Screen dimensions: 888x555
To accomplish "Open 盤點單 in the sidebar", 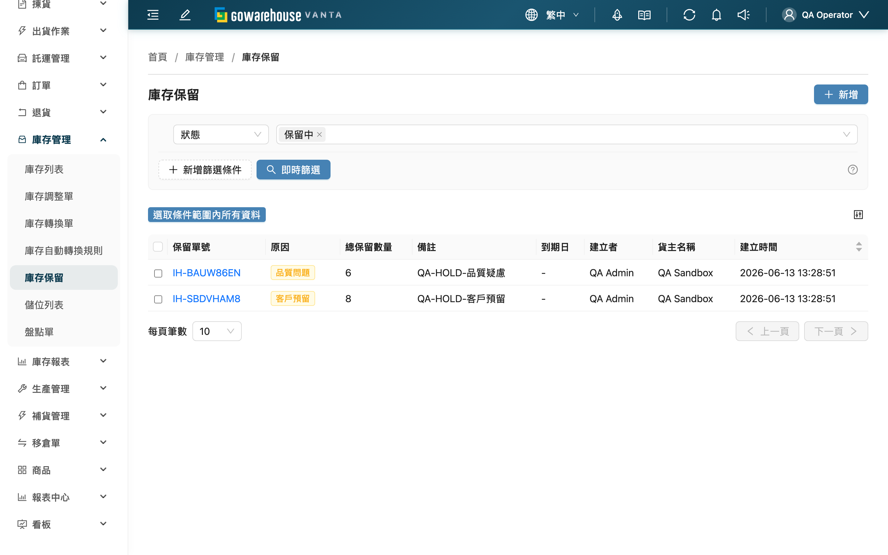I will pyautogui.click(x=64, y=332).
